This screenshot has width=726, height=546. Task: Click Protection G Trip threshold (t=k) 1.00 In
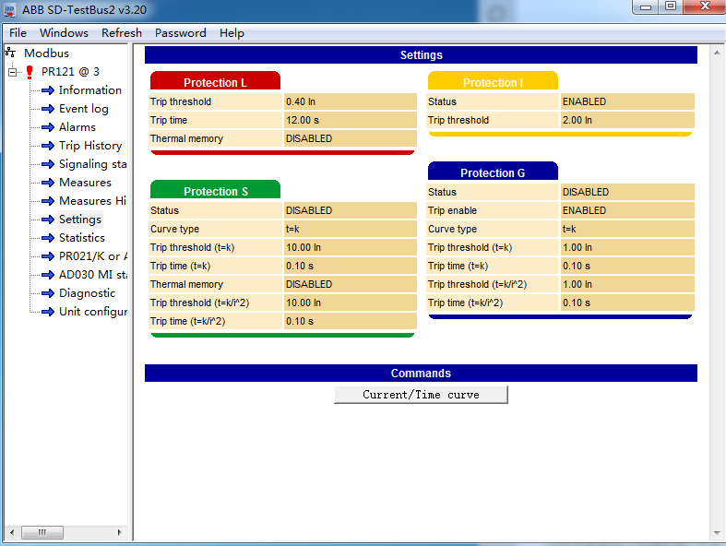627,247
